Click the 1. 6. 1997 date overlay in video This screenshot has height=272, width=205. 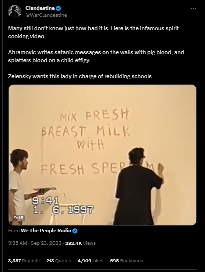pyautogui.click(x=63, y=210)
